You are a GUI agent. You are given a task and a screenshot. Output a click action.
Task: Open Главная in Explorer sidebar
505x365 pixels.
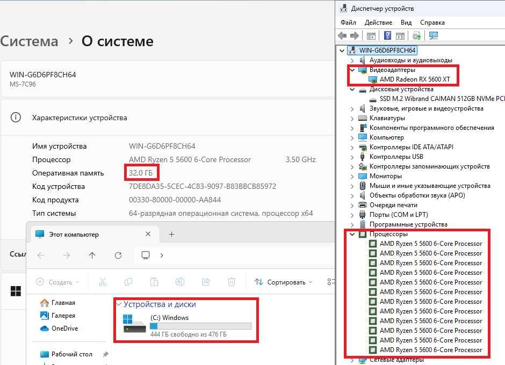coord(58,303)
